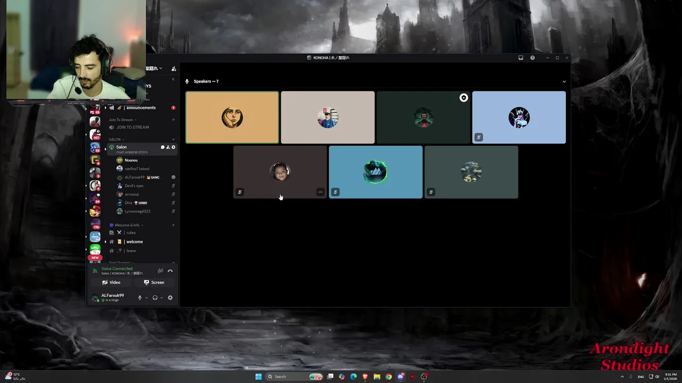682x383 pixels.
Task: Click muted mic icon on grey-green tile
Action: (x=431, y=192)
